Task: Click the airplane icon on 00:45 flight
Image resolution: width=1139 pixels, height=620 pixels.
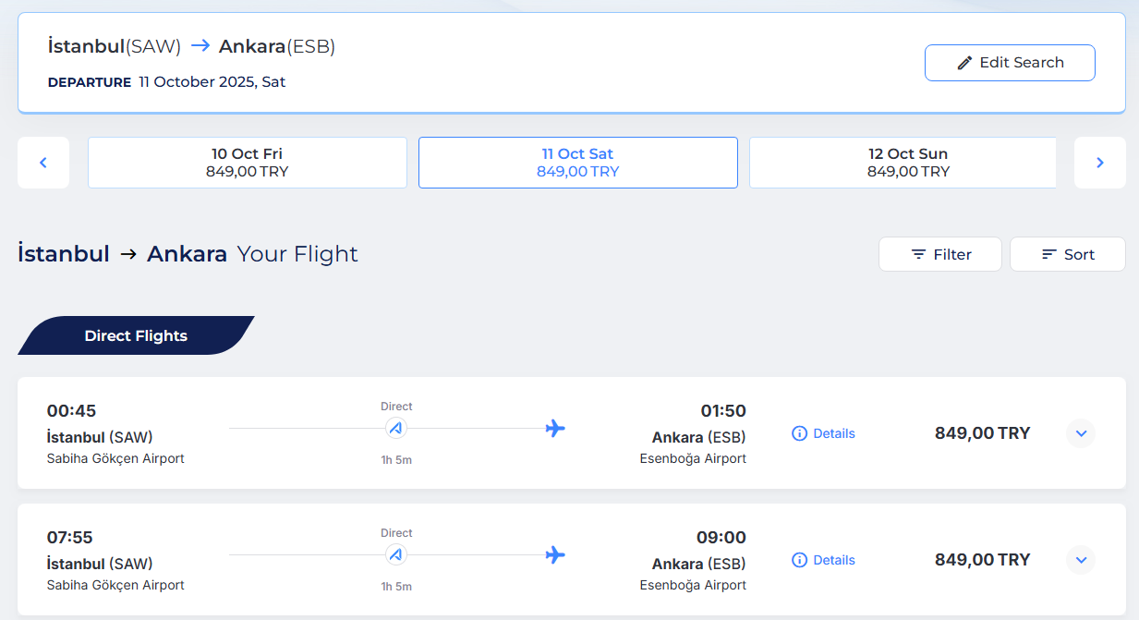Action: [555, 428]
